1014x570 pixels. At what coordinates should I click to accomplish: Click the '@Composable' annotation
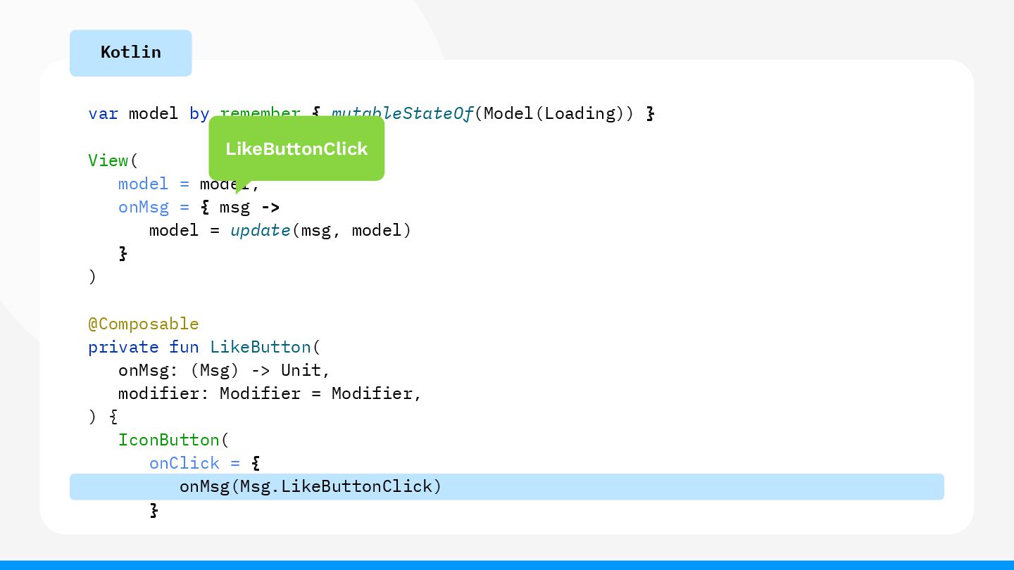point(144,324)
